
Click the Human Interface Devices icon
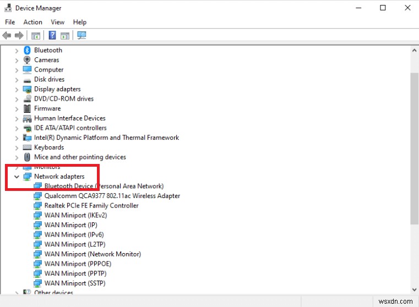(x=27, y=118)
